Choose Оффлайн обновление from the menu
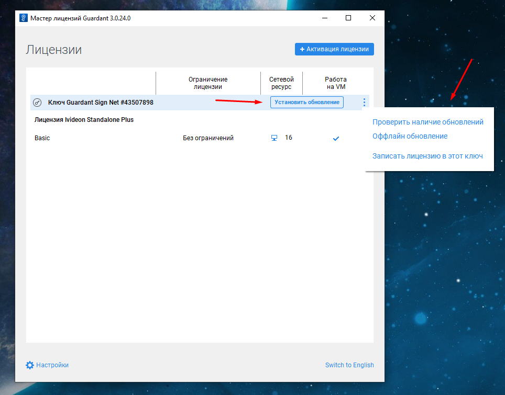The width and height of the screenshot is (505, 395). 410,137
